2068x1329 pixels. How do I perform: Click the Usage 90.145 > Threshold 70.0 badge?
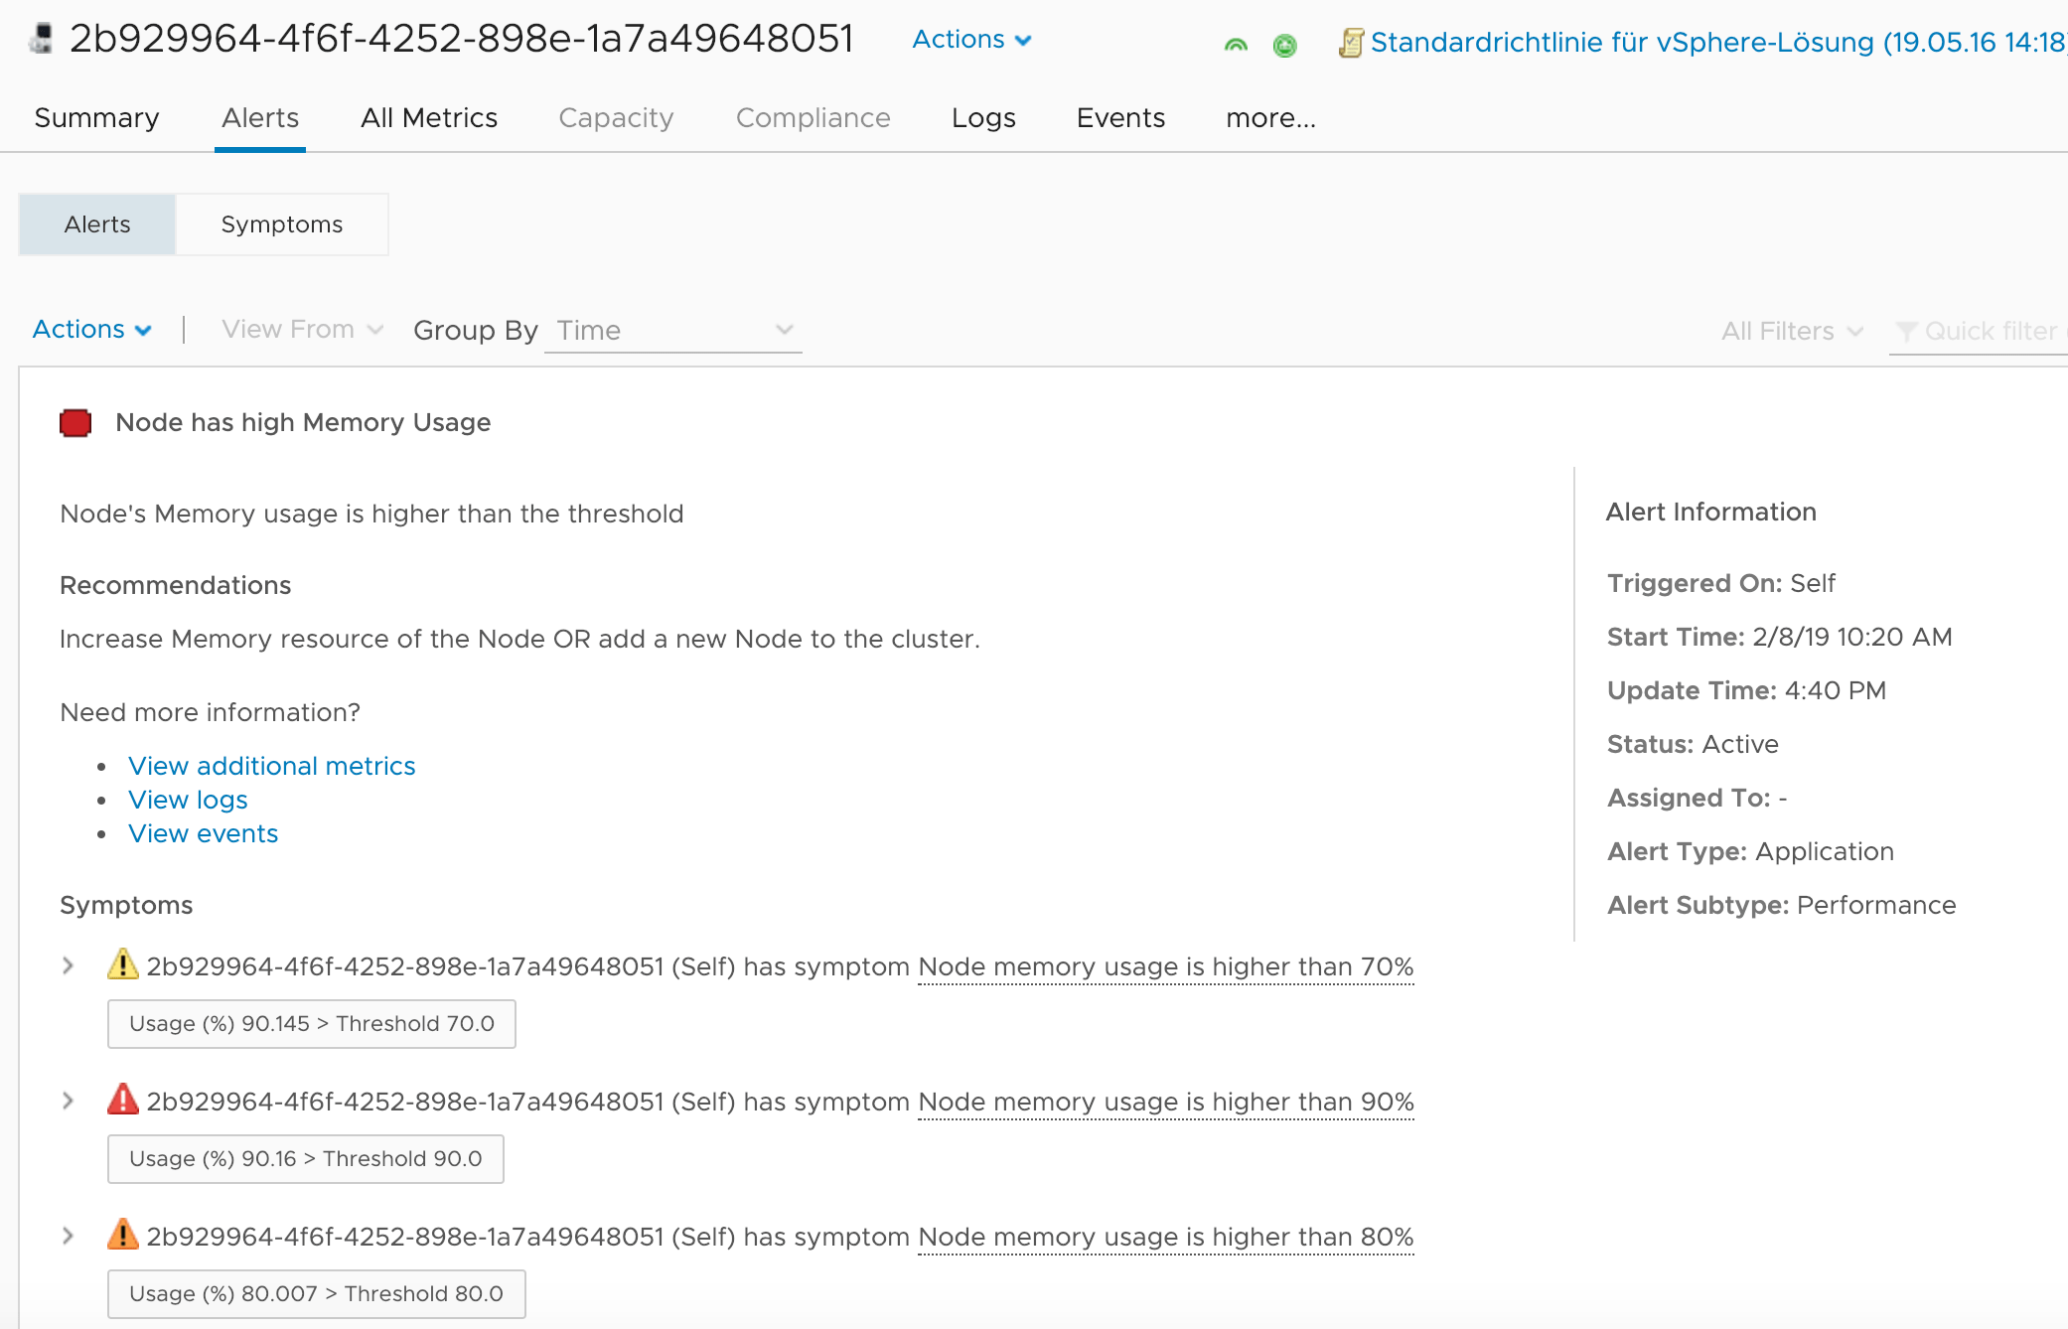click(x=311, y=1023)
